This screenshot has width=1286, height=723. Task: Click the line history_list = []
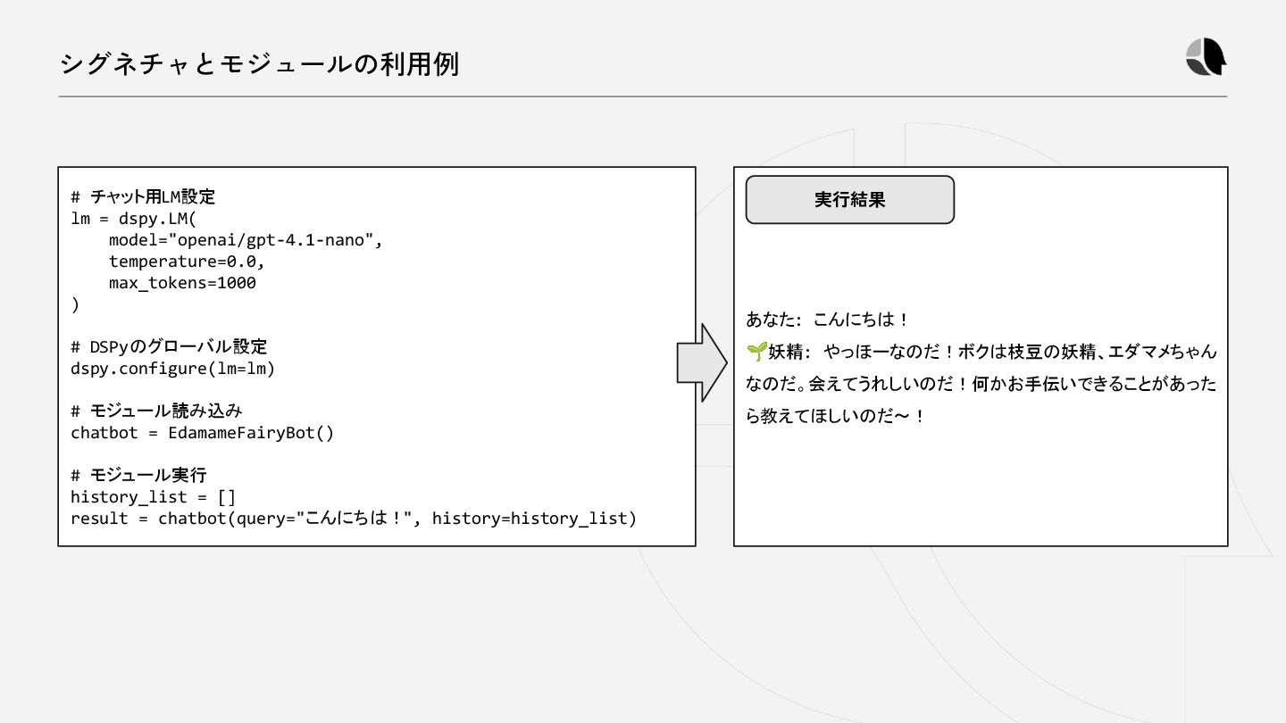[154, 496]
